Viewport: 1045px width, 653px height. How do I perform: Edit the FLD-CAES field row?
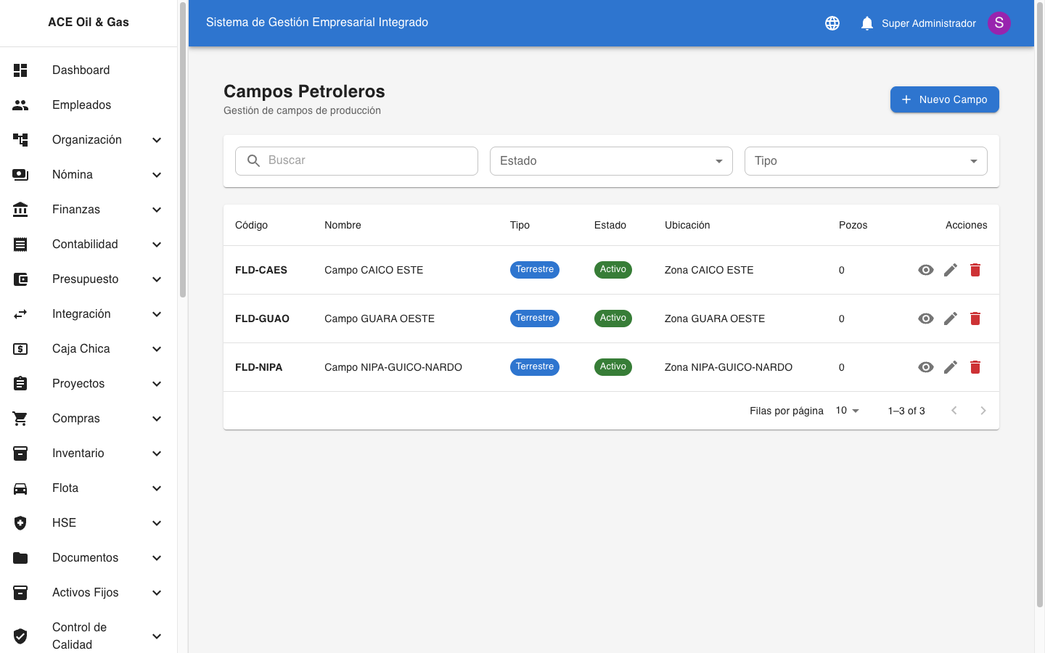click(x=950, y=270)
